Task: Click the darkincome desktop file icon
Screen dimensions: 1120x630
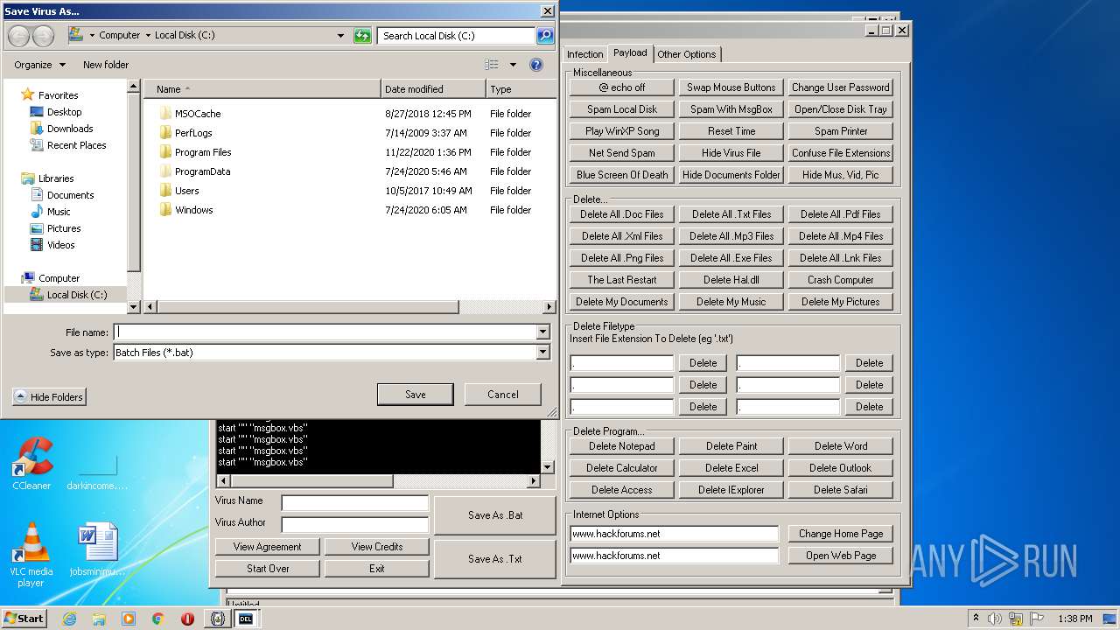Action: click(x=97, y=465)
